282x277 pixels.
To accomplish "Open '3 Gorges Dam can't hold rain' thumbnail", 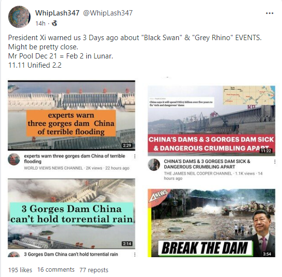I will pos(71,214).
